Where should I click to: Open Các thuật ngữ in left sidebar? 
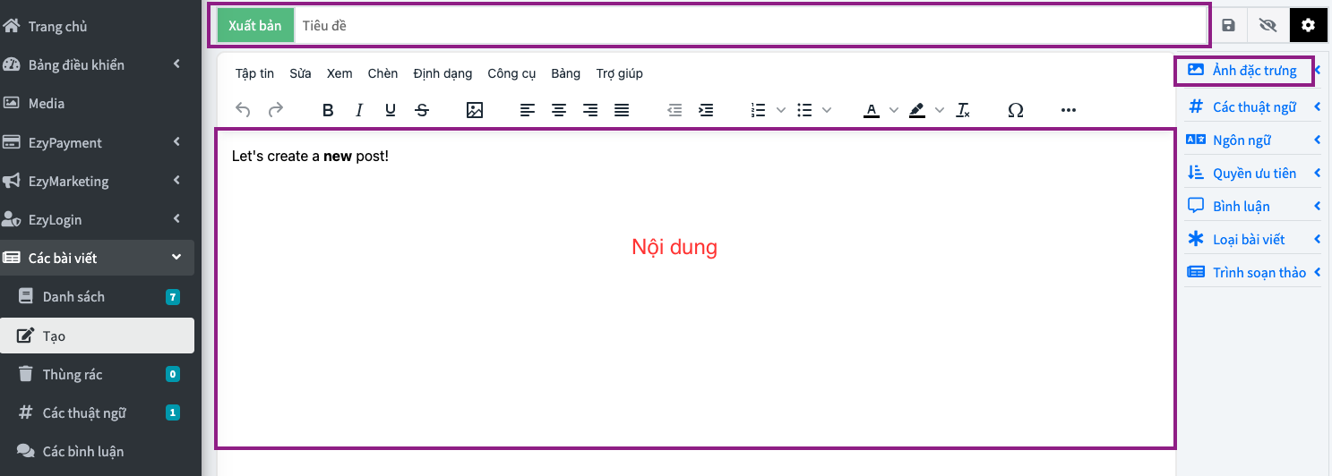[x=97, y=412]
